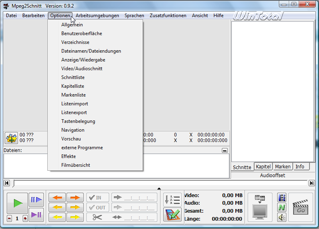This screenshot has width=319, height=229.
Task: Select Navigation in the options menu
Action: (95, 130)
